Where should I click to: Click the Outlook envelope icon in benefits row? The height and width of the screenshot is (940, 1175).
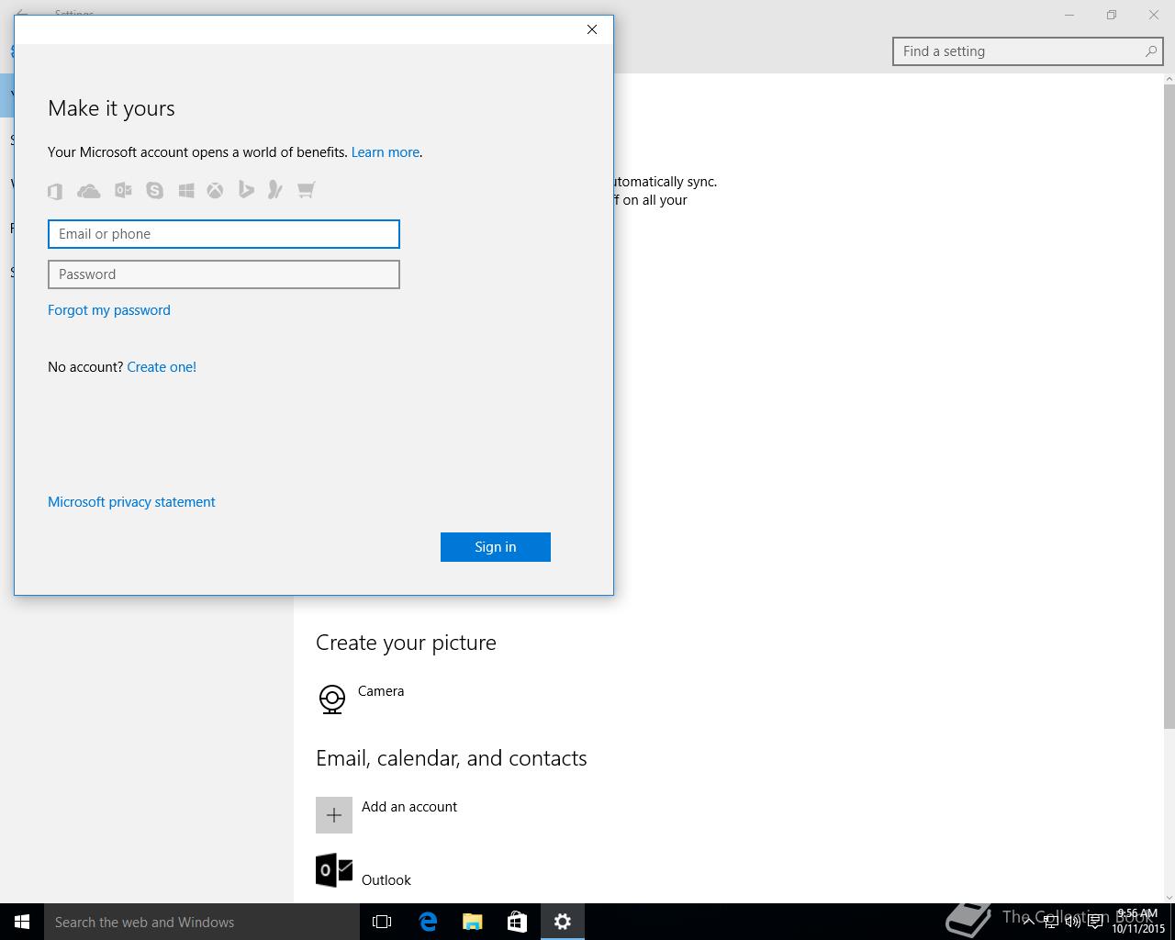(x=123, y=190)
